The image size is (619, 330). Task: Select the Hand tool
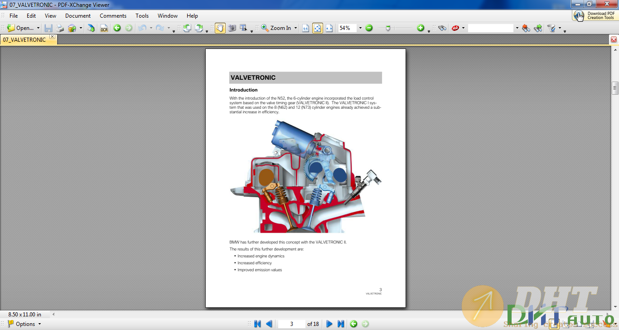[220, 28]
